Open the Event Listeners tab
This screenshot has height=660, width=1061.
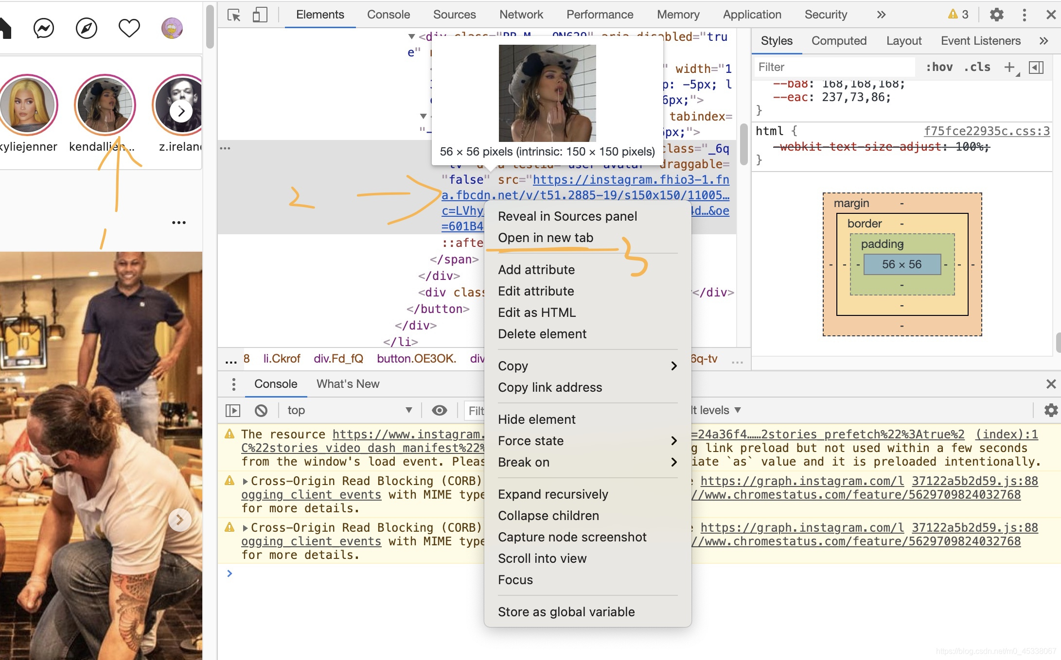pos(981,41)
